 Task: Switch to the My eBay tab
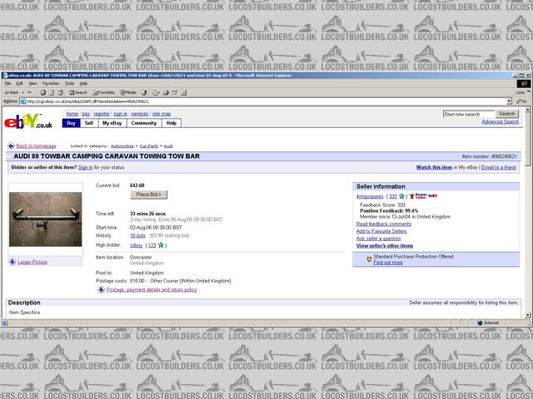coord(112,122)
